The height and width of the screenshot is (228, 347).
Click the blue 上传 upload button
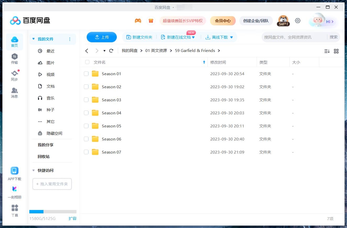point(102,37)
